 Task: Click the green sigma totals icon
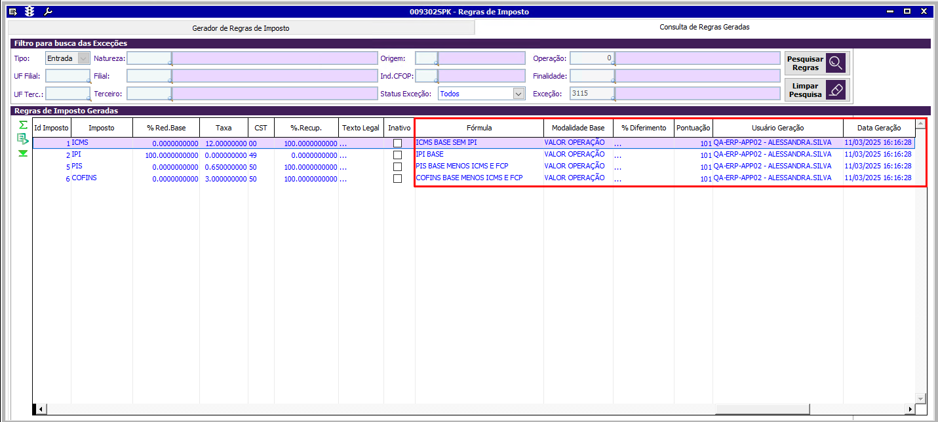click(23, 125)
